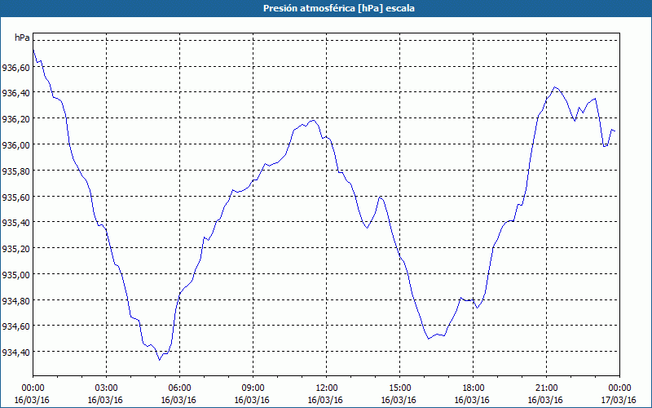Click the 21:00 time axis label

(546, 388)
